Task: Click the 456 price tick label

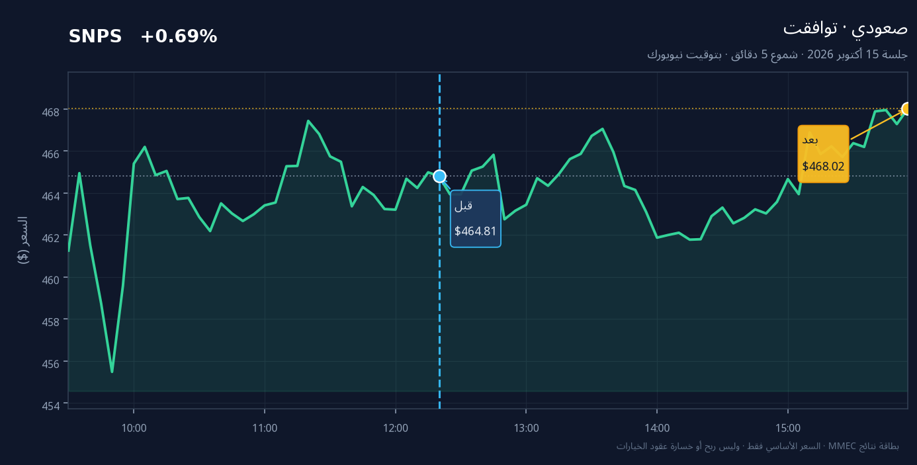Action: click(52, 363)
